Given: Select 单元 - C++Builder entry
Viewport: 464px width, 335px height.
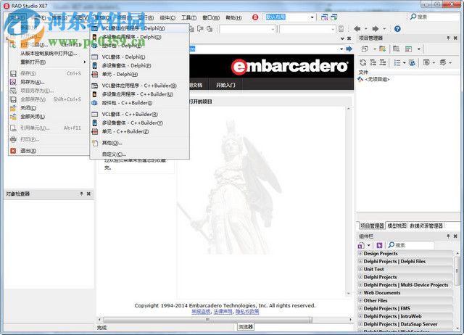Looking at the screenshot, I should click(x=139, y=131).
